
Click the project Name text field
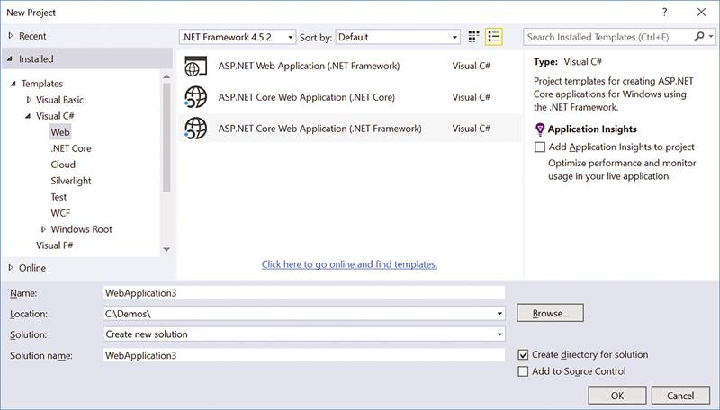click(303, 292)
